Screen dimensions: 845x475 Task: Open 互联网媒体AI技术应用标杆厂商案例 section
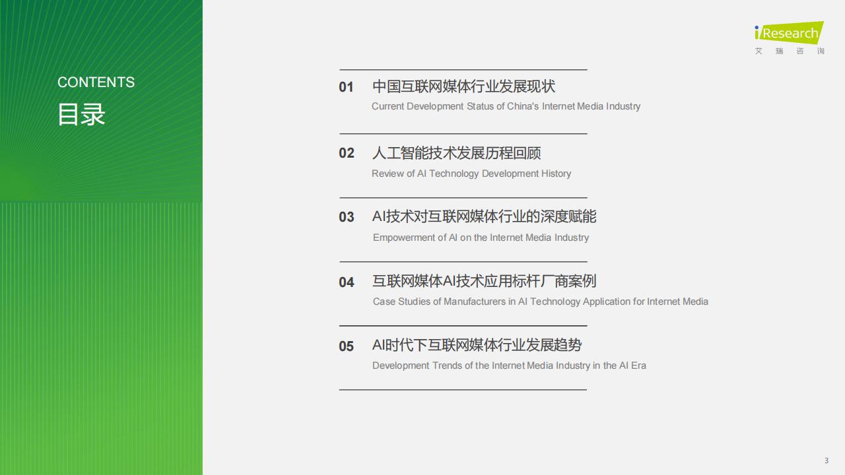[484, 281]
